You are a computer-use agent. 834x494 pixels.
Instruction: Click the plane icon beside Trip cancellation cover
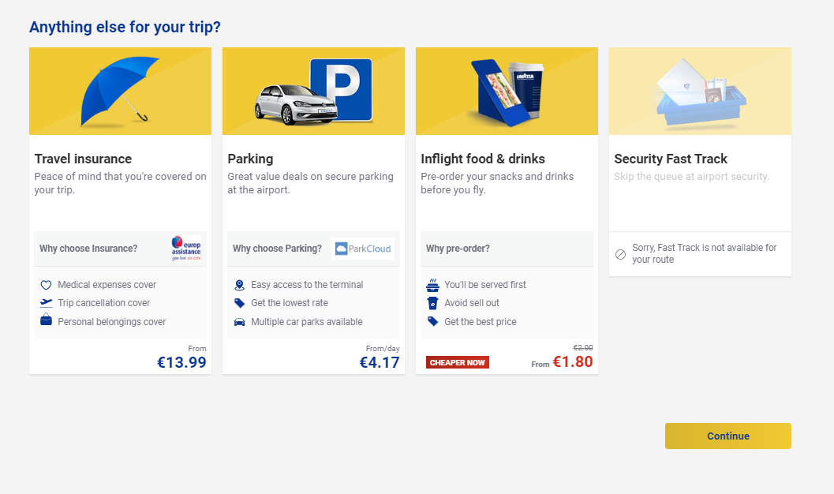[47, 302]
